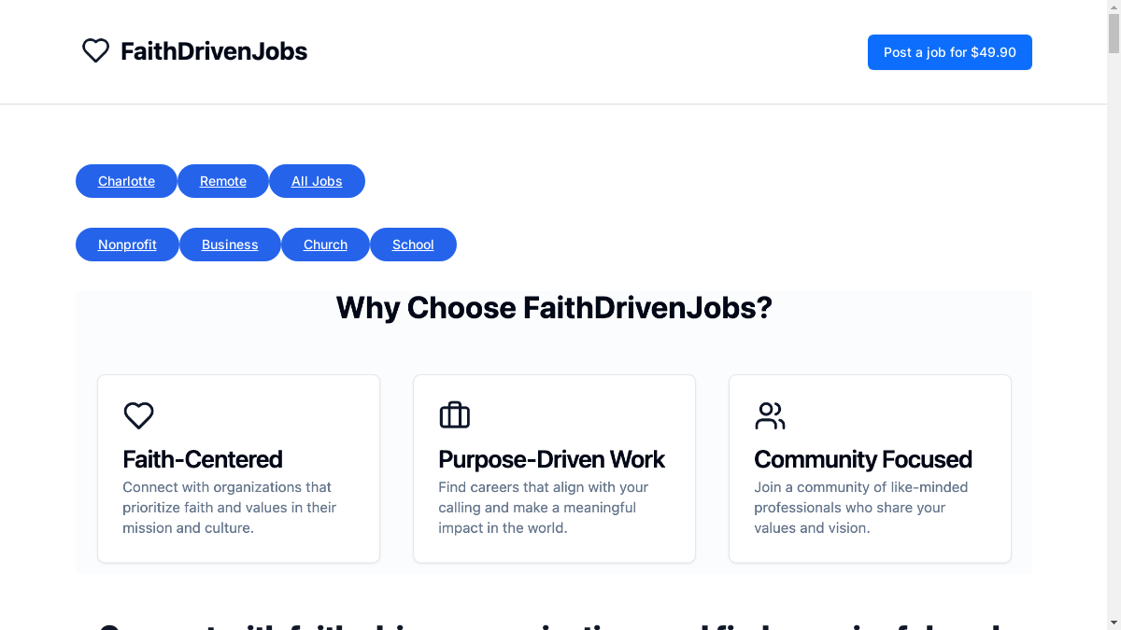The image size is (1121, 630).
Task: Open the FaithDrivenJobs home link
Action: pos(214,51)
